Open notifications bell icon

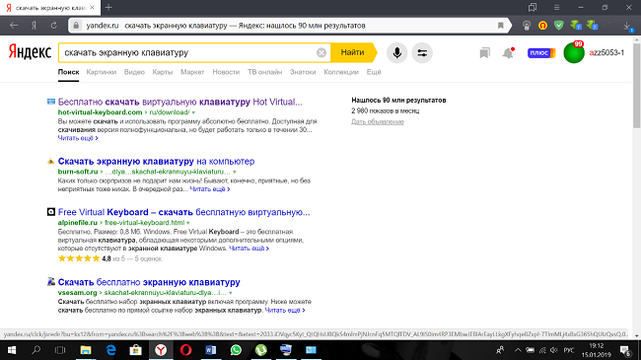tap(508, 53)
